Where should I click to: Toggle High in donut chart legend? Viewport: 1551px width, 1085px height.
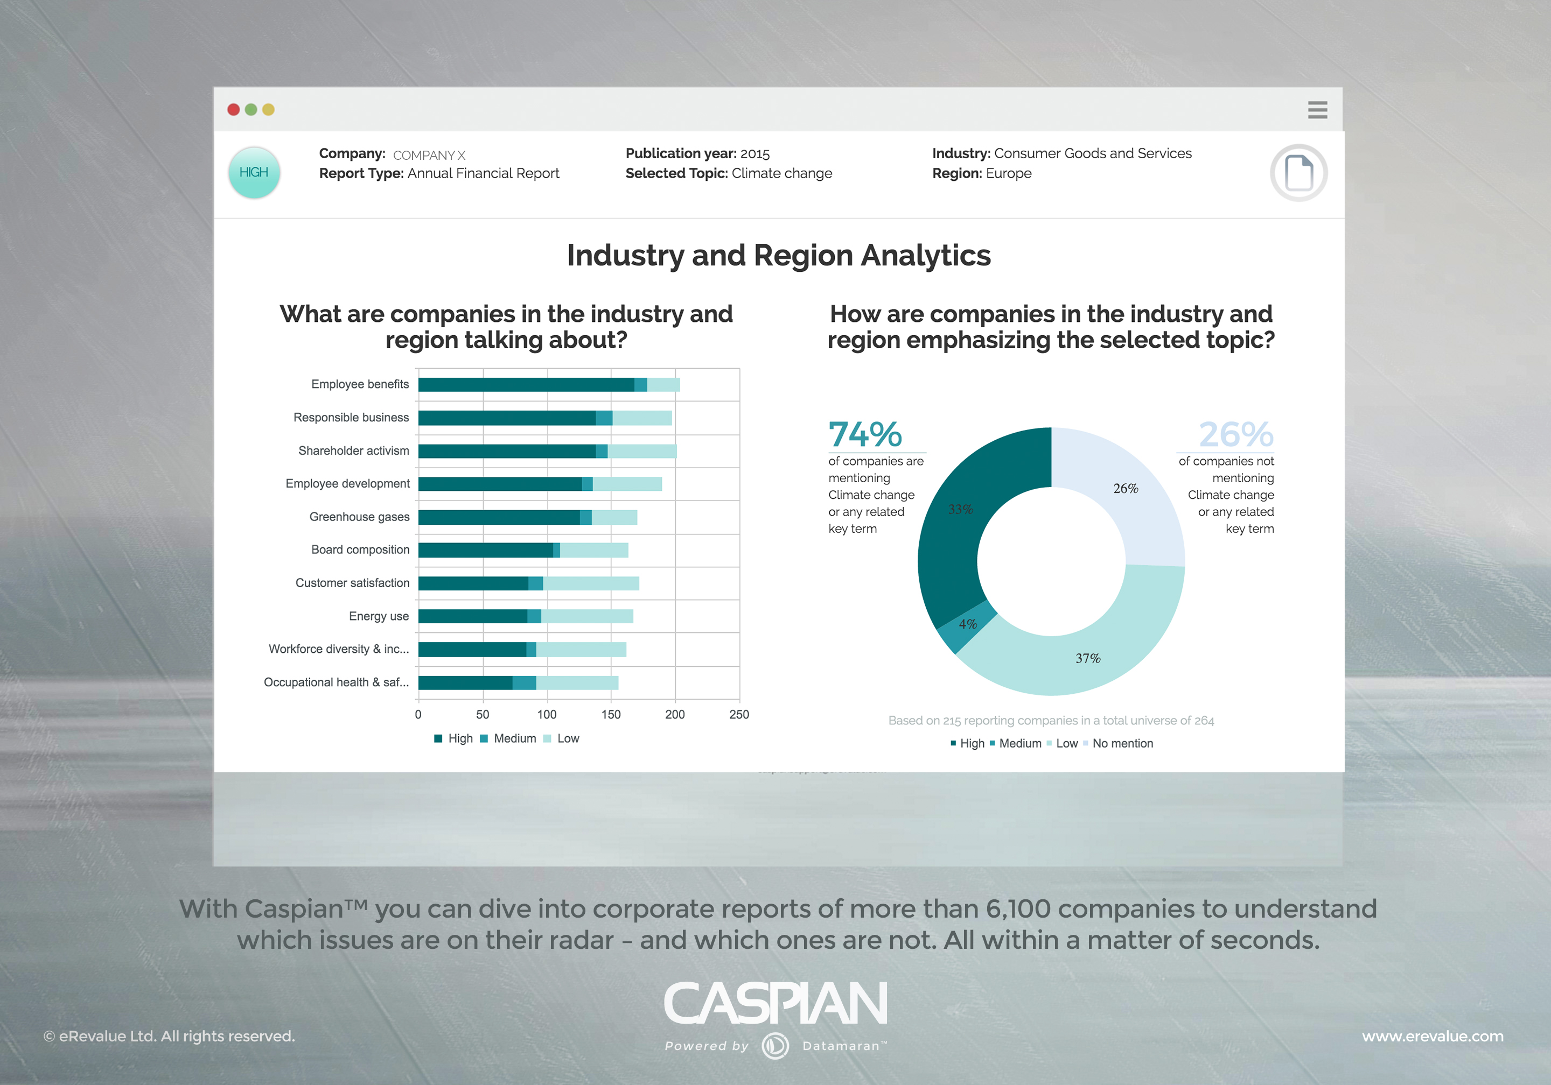coord(967,743)
